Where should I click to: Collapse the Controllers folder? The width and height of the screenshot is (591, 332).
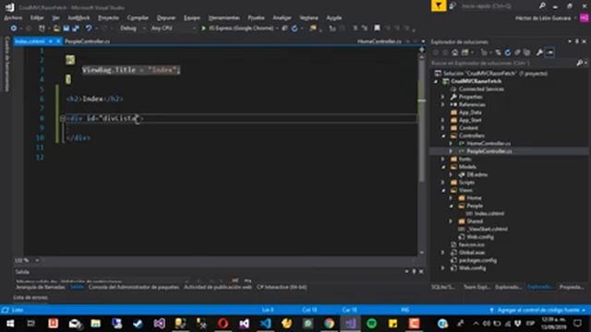[443, 136]
